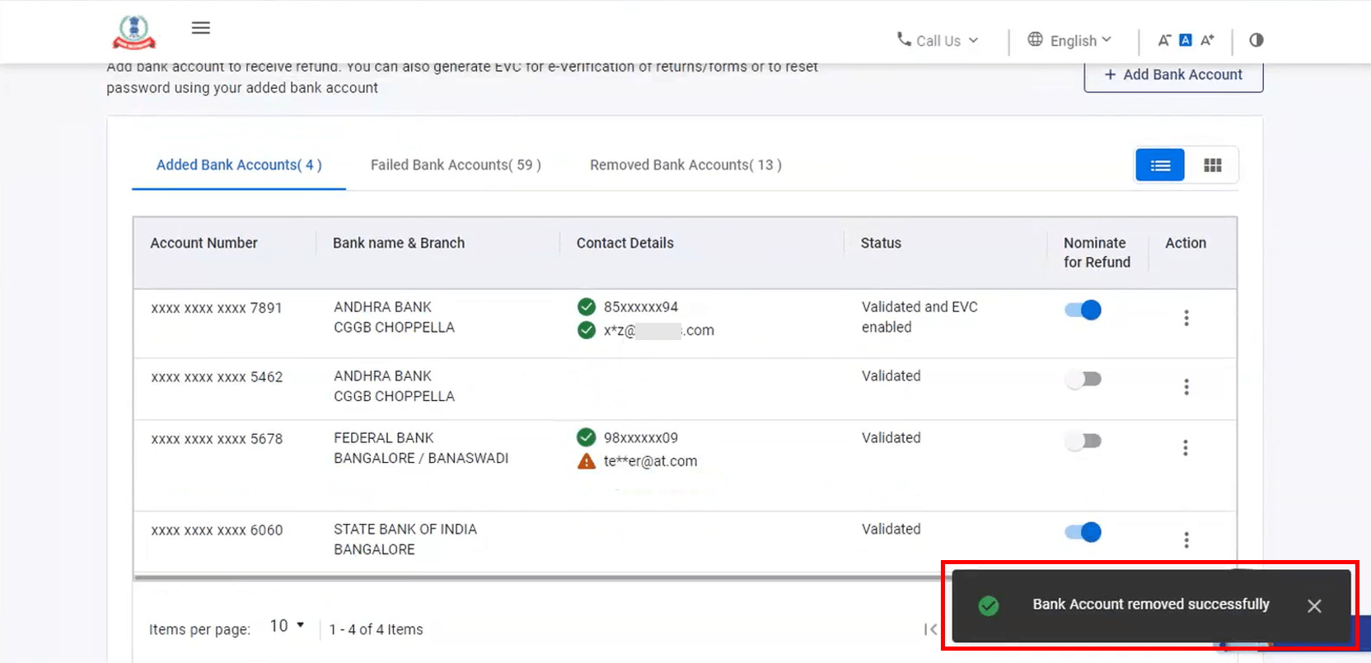Switch to grid view layout
The width and height of the screenshot is (1371, 663).
[x=1212, y=166]
